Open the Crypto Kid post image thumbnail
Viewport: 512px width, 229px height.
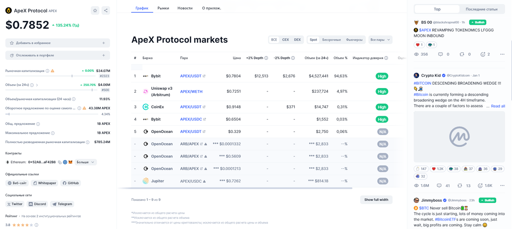tap(459, 137)
